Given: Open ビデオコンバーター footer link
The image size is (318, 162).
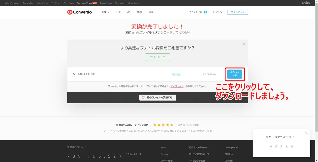Looking at the screenshot, I should tap(198, 148).
